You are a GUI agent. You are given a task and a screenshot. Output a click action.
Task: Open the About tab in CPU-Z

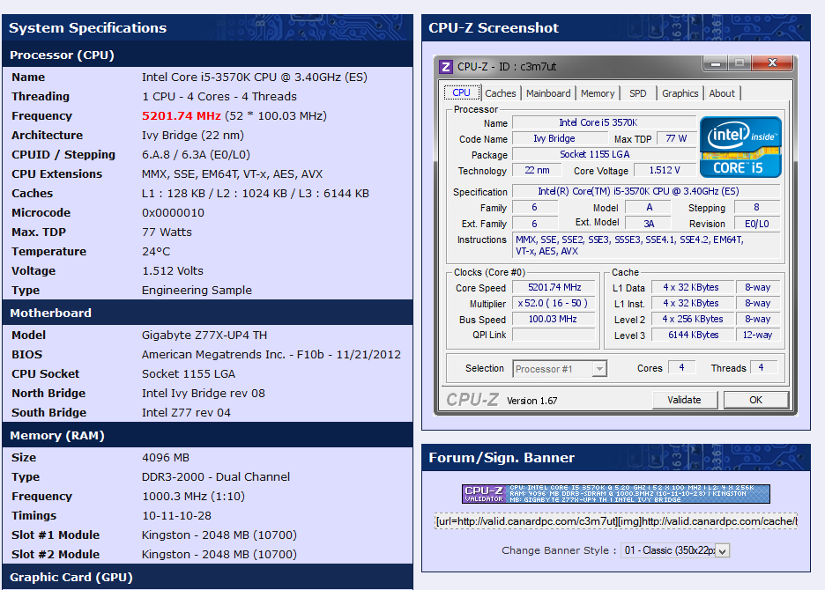(x=722, y=93)
